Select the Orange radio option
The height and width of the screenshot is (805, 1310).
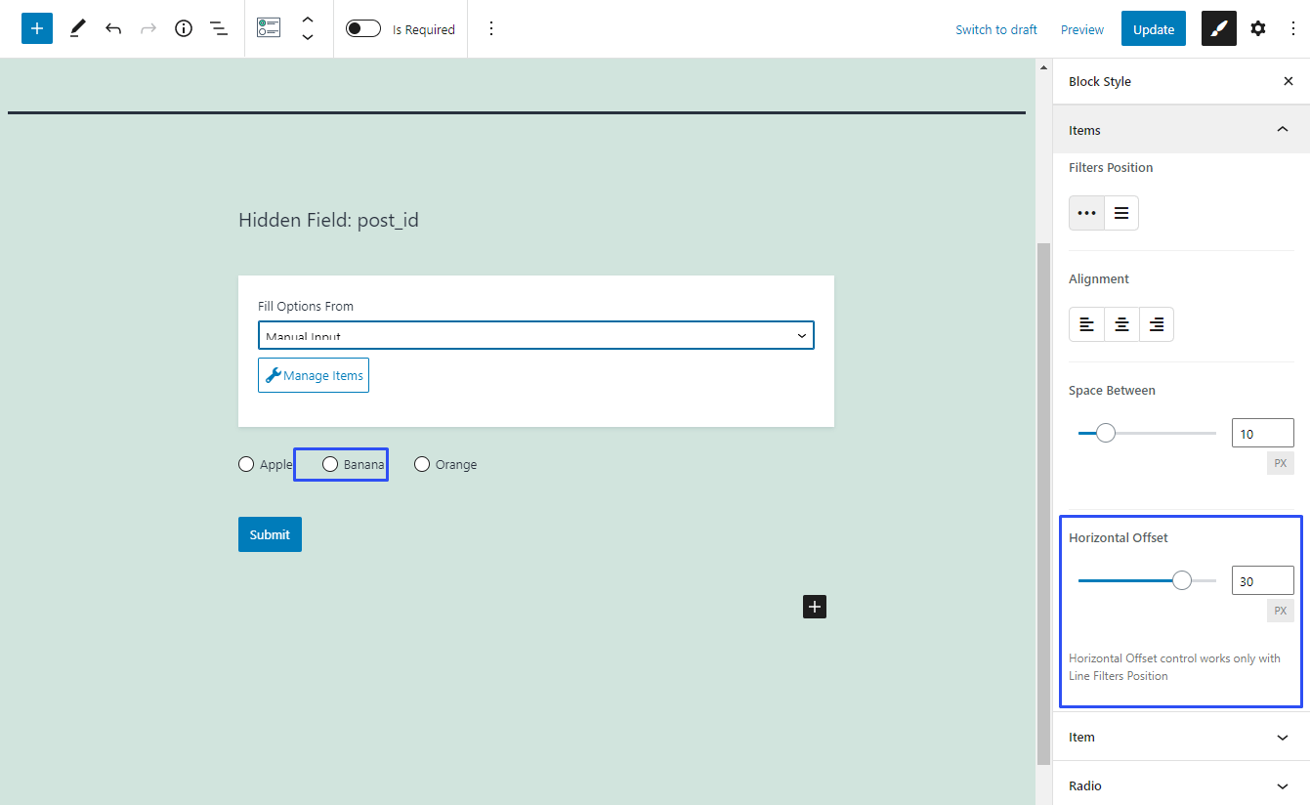pyautogui.click(x=421, y=464)
